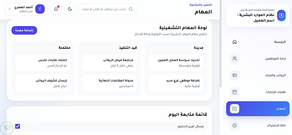Click the card icon beside الرواتب والمزايا
292x135 pixels.
pyautogui.click(x=234, y=75)
